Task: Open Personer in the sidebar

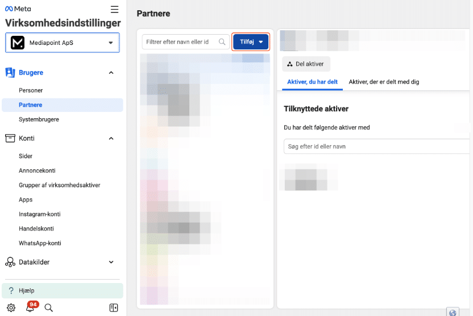Action: [x=31, y=90]
